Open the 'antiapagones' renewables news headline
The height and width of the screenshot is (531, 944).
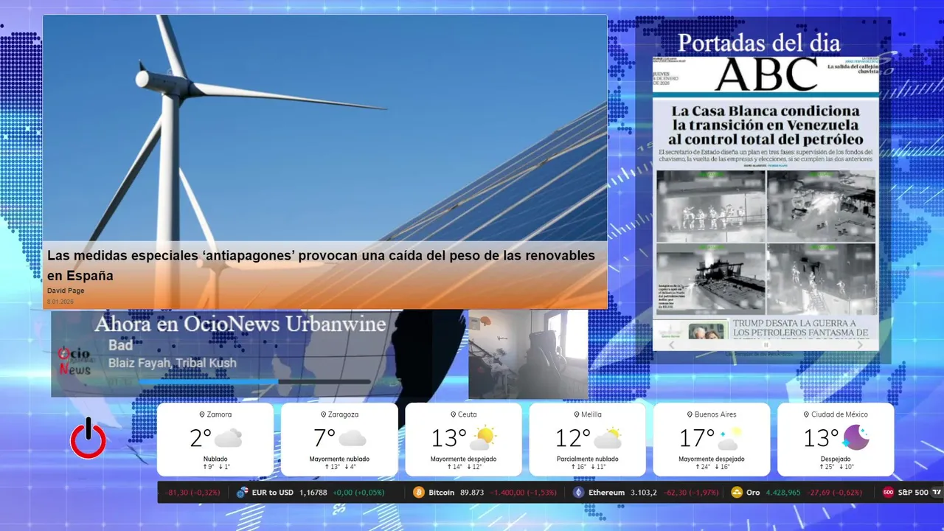(x=321, y=265)
